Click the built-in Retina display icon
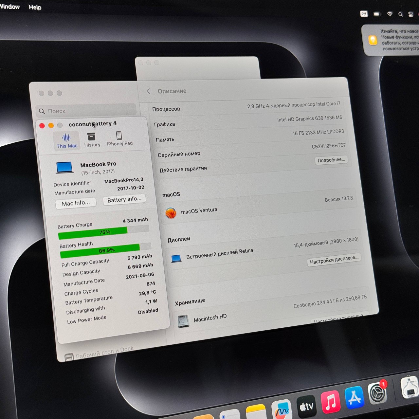 [176, 258]
